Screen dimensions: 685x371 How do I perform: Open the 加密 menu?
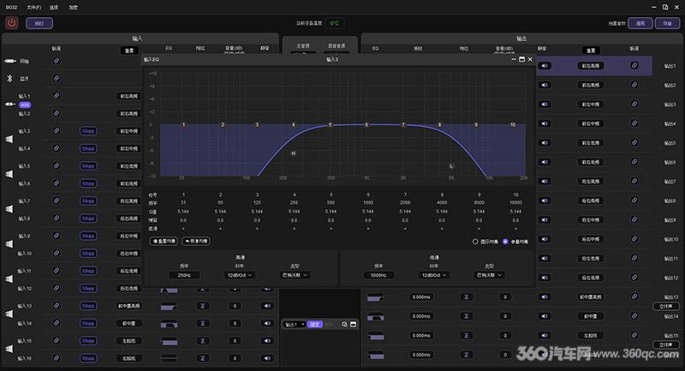coord(73,8)
